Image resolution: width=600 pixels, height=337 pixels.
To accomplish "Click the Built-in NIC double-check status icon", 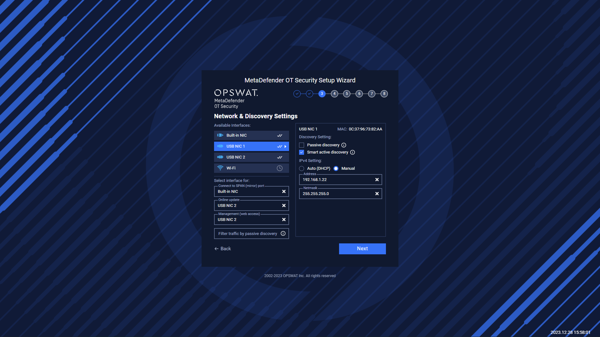I will (280, 135).
